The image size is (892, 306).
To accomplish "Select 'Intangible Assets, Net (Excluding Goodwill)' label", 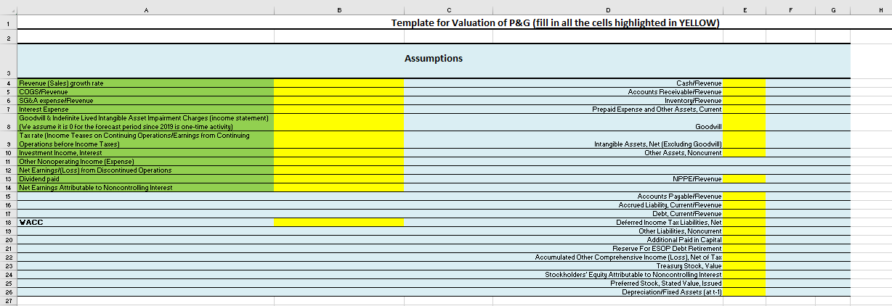I will [x=609, y=140].
